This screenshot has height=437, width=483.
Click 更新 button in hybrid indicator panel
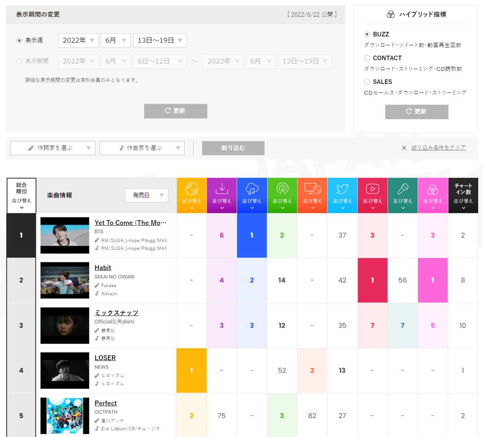[x=417, y=112]
